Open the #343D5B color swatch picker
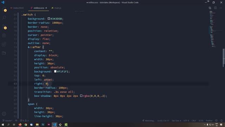 coord(49,19)
